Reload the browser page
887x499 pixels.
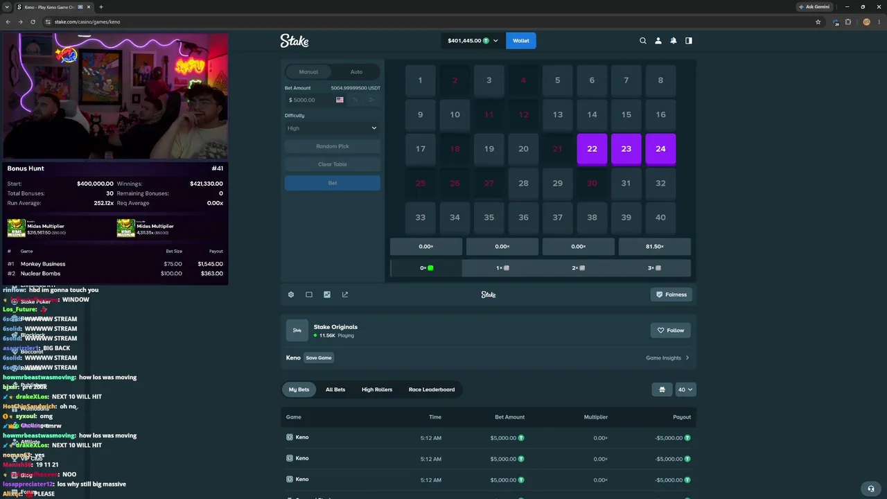(33, 21)
